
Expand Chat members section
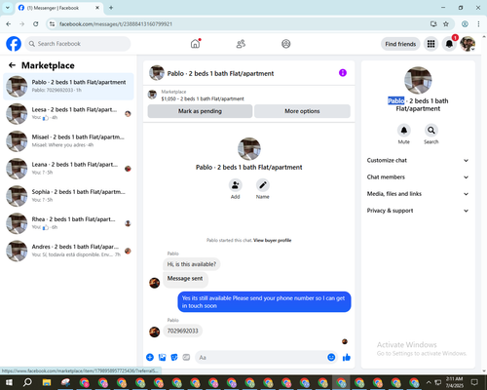(418, 177)
